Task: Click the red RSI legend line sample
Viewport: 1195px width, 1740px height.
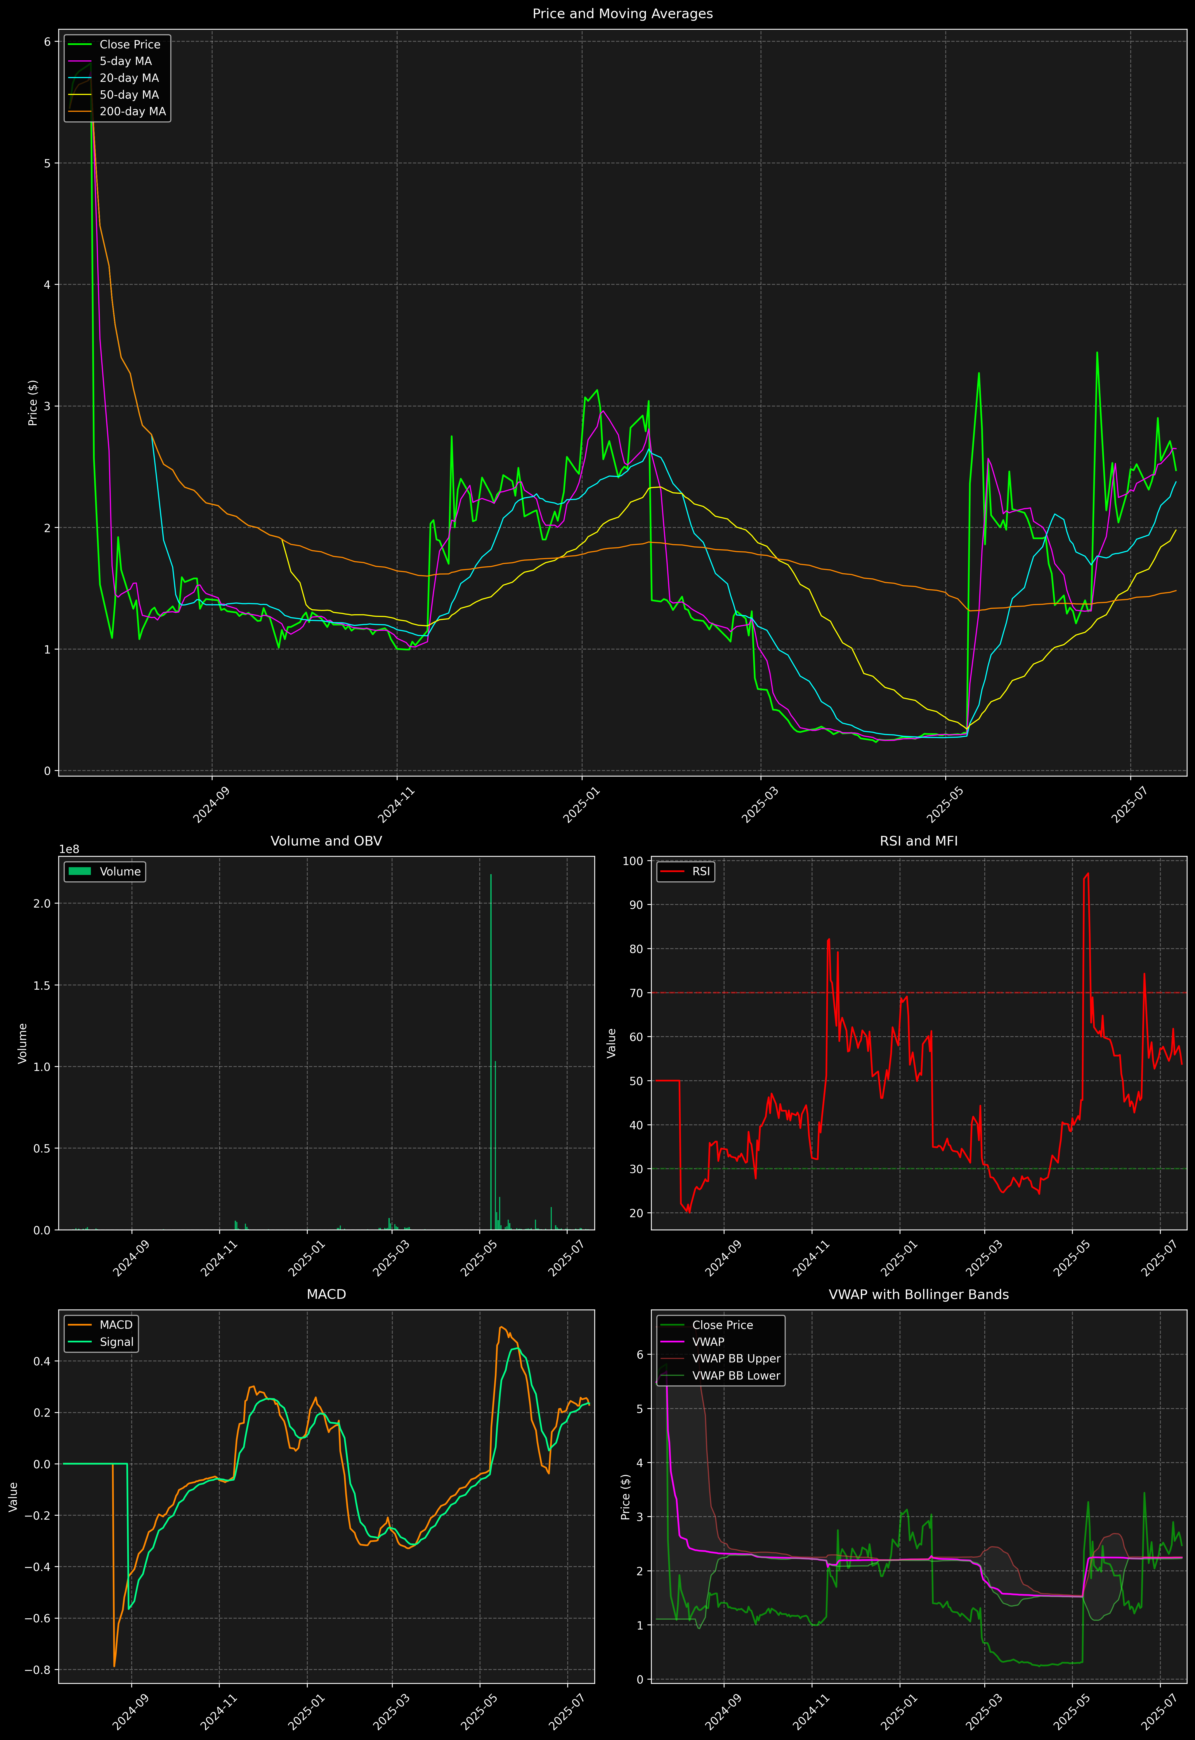Action: click(672, 871)
